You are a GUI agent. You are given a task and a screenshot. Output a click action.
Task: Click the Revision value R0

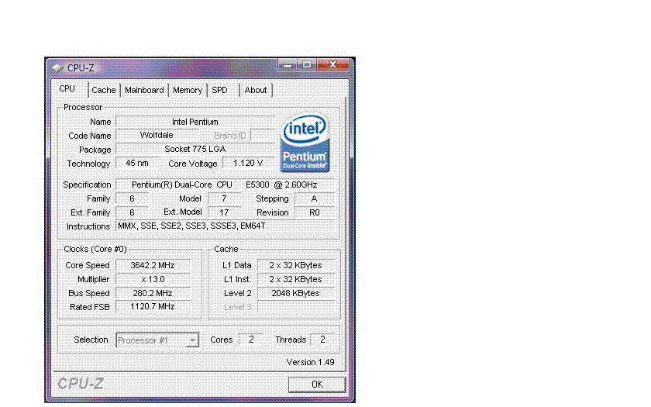315,212
